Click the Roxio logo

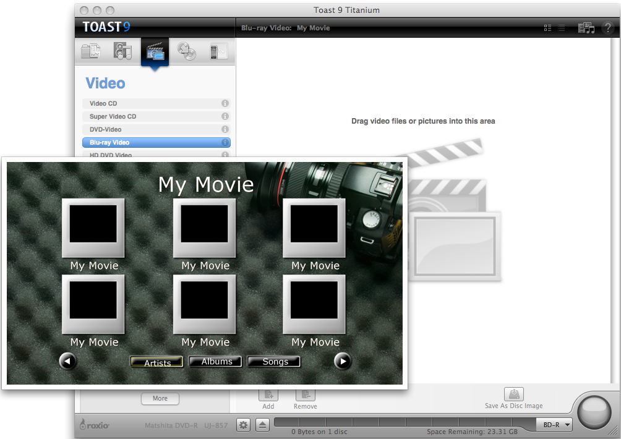[x=95, y=425]
